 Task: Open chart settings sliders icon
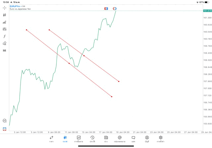click(4, 29)
